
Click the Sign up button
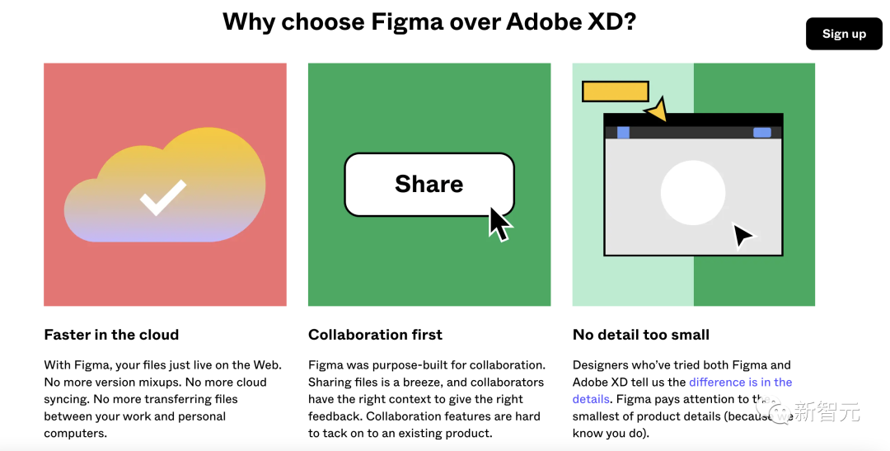tap(844, 34)
